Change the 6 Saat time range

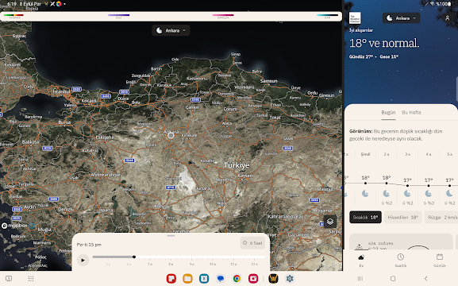[x=252, y=243]
